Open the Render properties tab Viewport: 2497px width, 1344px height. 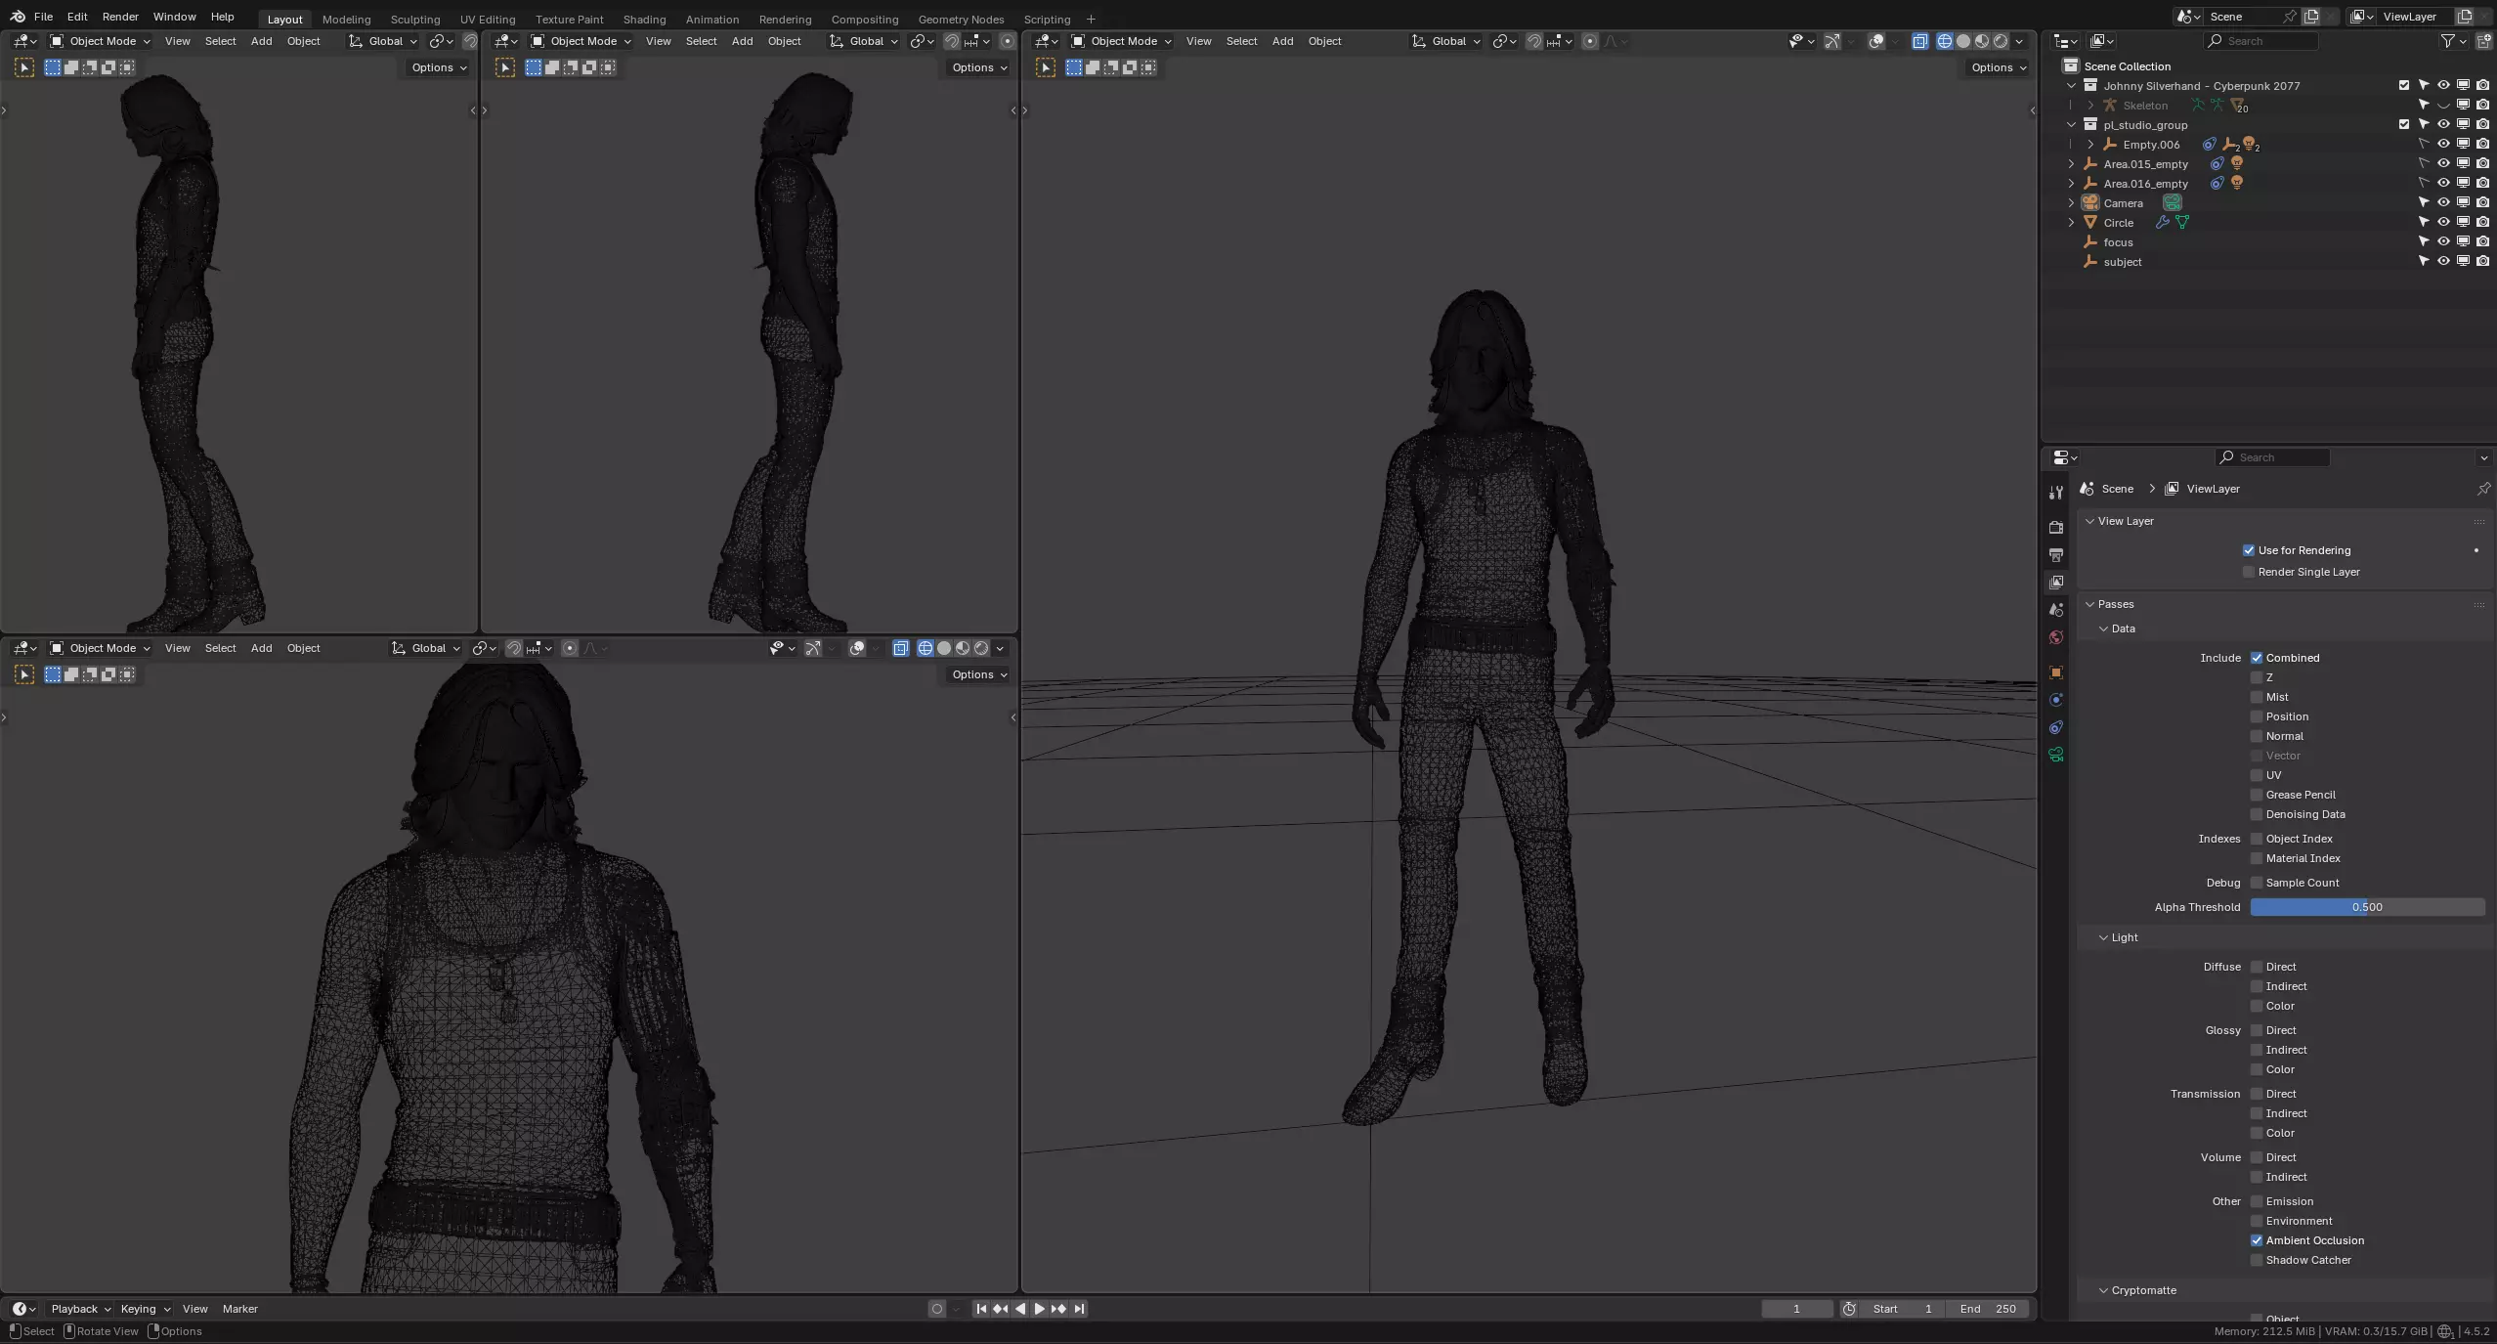point(2056,528)
